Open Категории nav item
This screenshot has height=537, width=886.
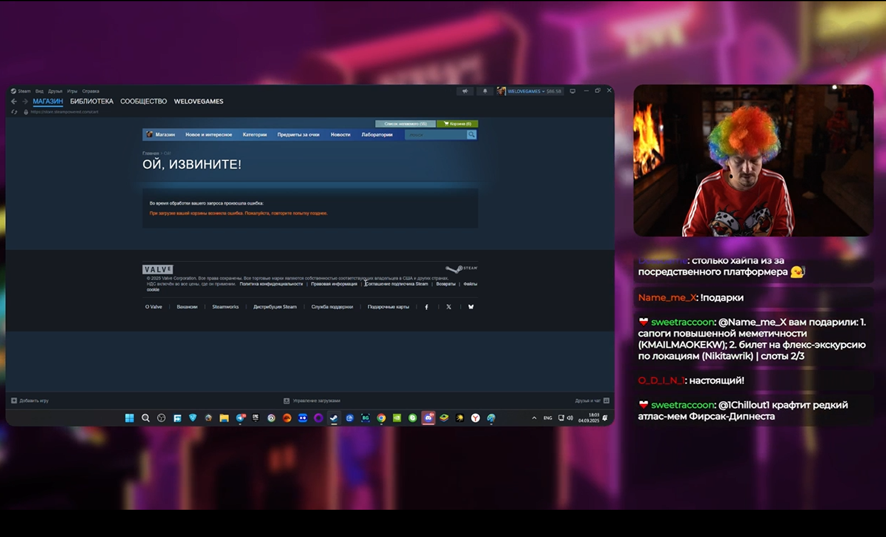[x=255, y=134]
